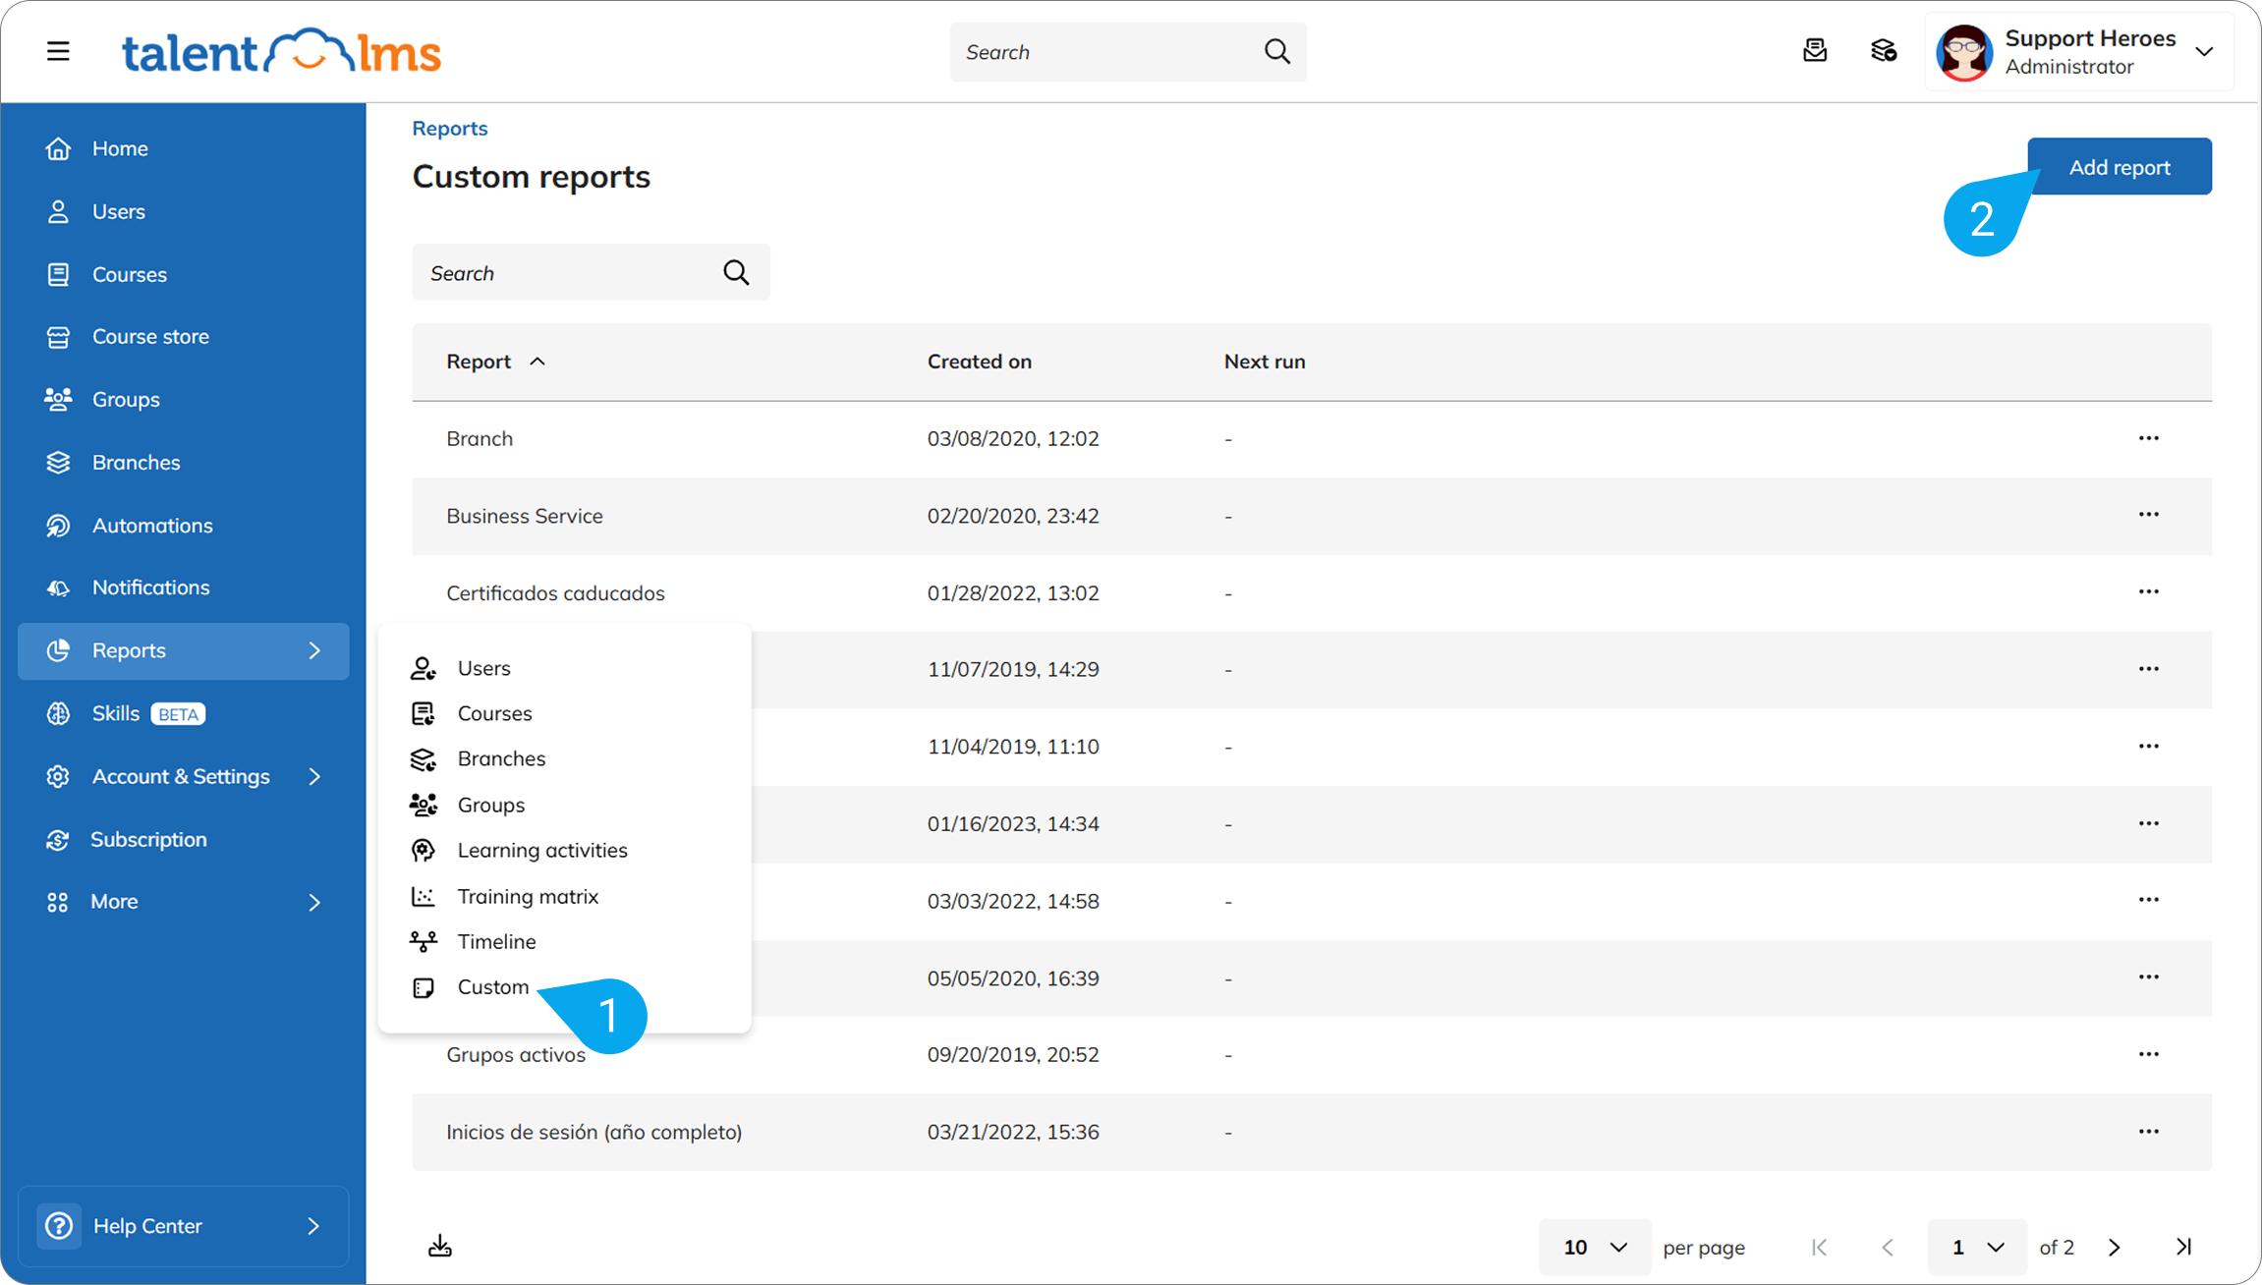
Task: Jump to the first page arrow
Action: [x=1819, y=1247]
